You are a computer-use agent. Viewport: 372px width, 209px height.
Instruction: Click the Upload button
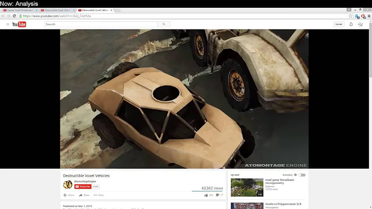338,24
